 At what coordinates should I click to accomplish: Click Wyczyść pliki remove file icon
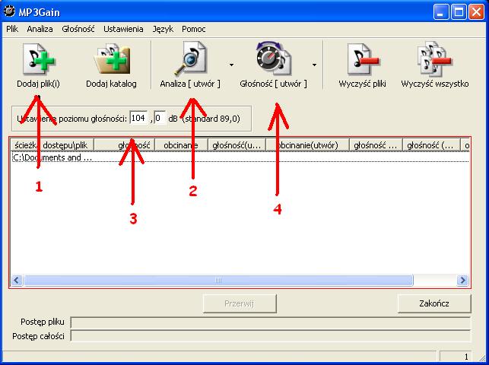point(363,59)
